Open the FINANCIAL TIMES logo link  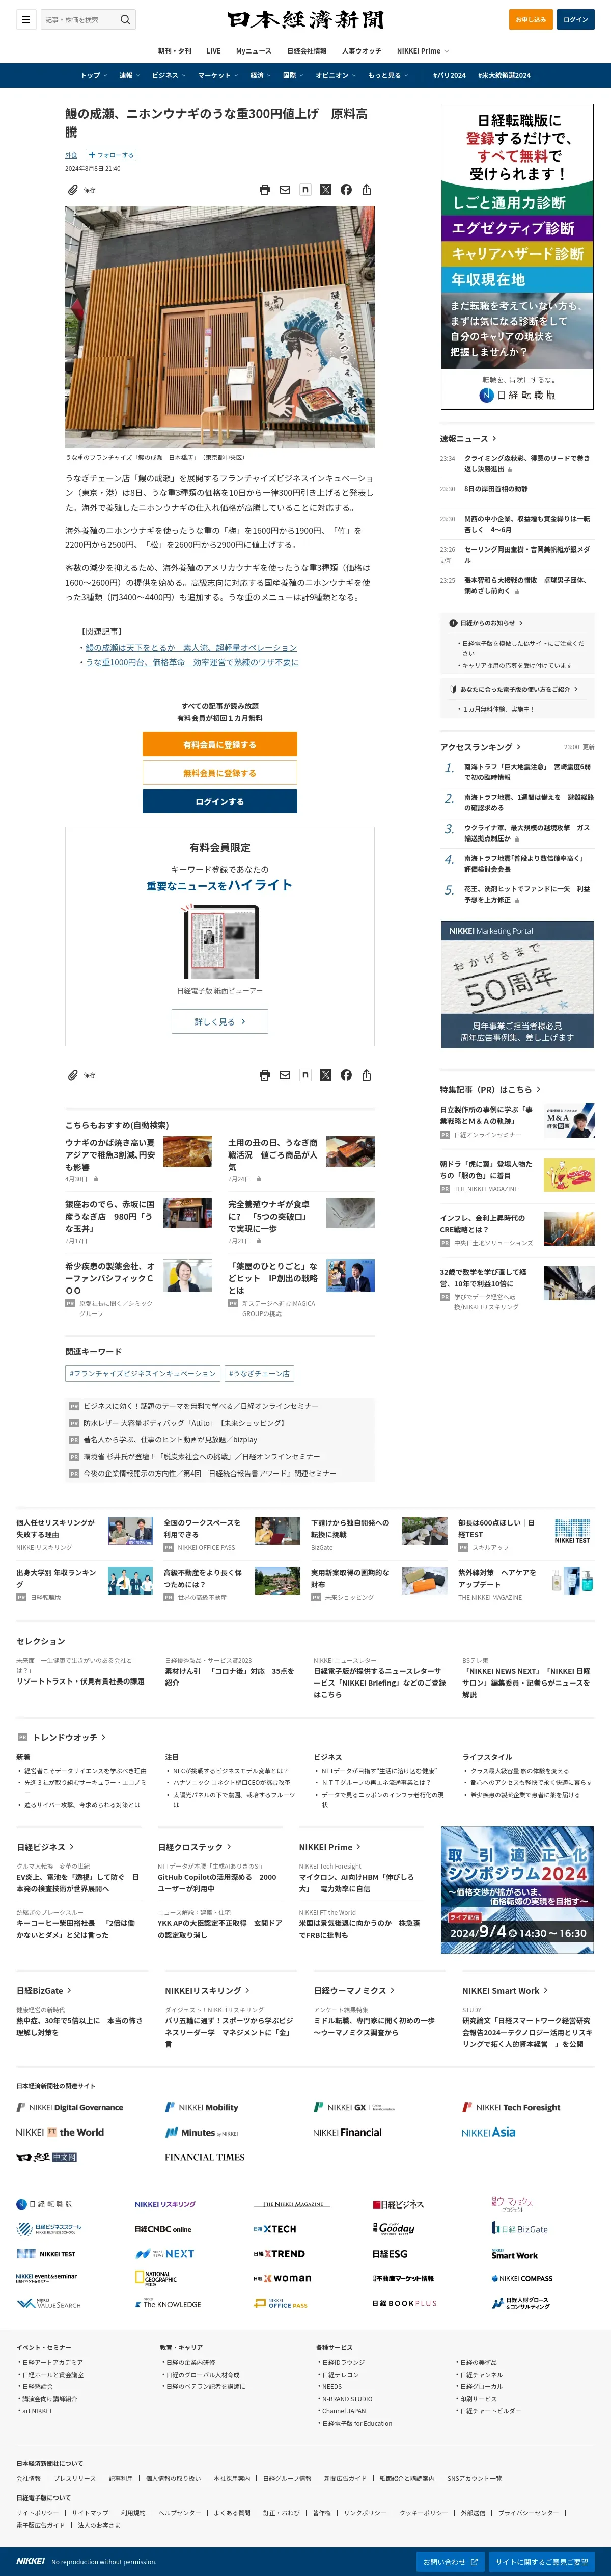point(205,2157)
